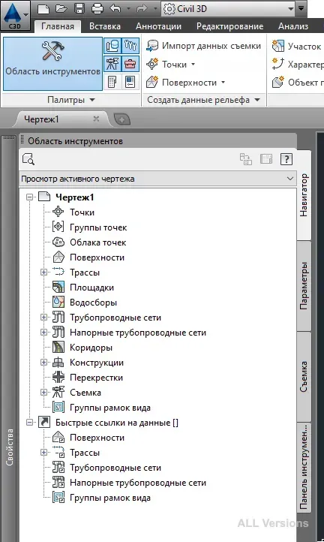
Task: Click the Save diskette icon in quick access toolbar
Action: click(x=79, y=9)
